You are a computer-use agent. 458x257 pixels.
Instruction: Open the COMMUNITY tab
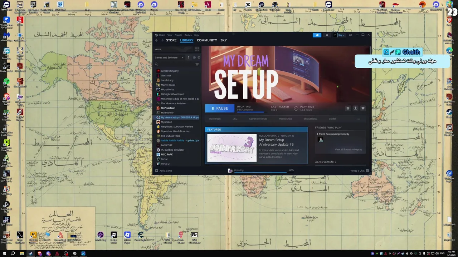pos(207,40)
